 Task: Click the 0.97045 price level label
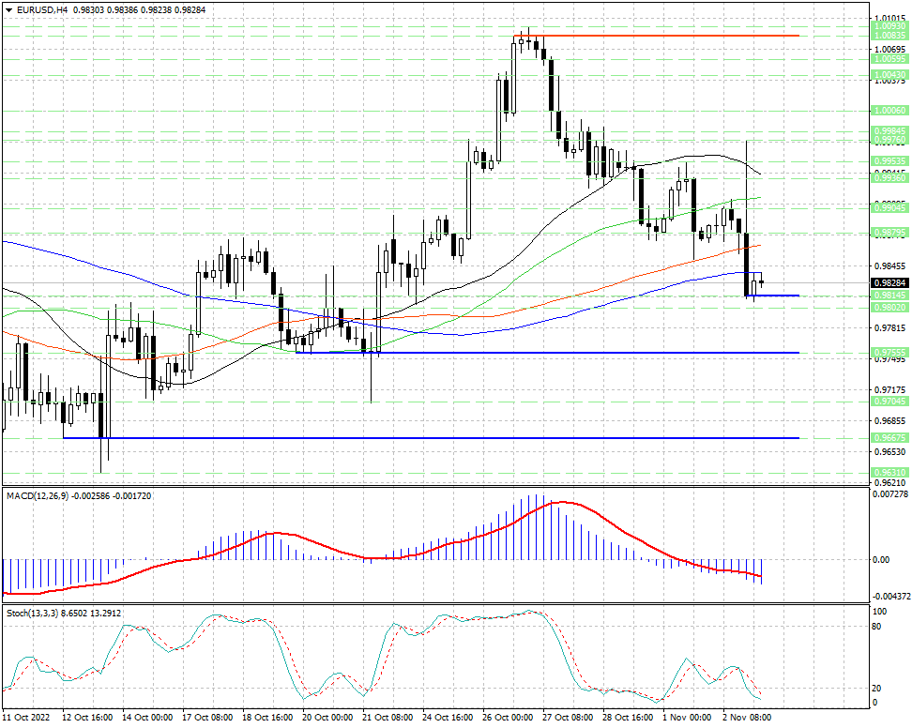889,402
